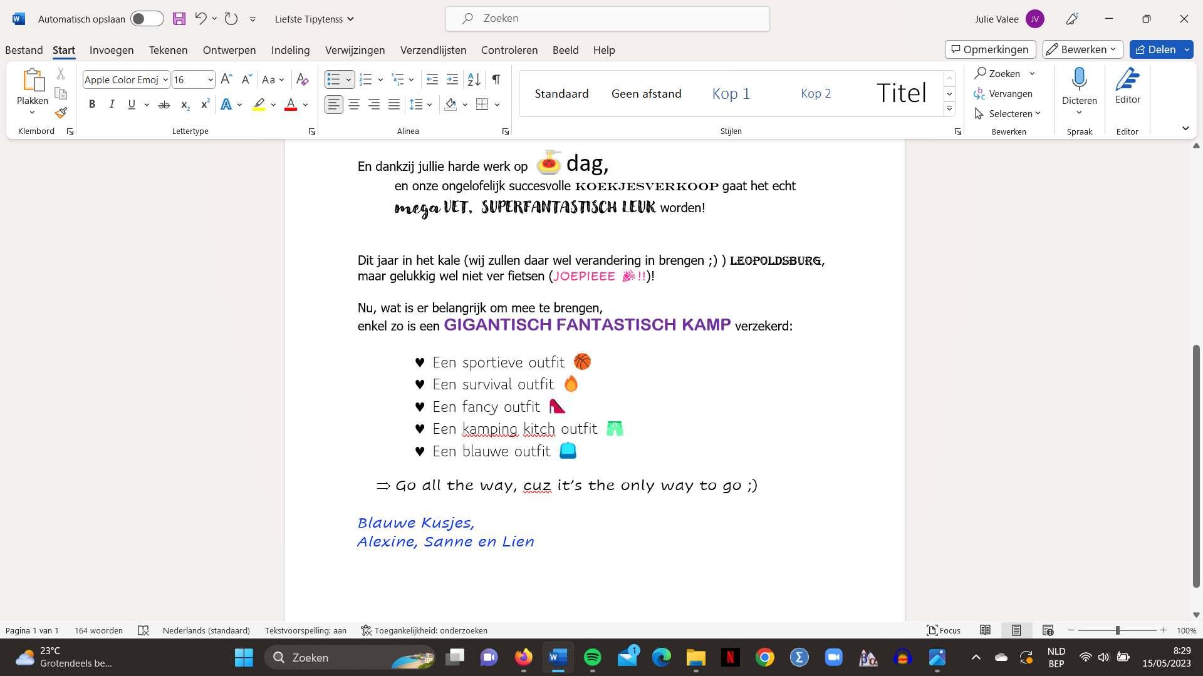Expand the Selecteren dropdown
Viewport: 1203px width, 676px height.
1038,114
